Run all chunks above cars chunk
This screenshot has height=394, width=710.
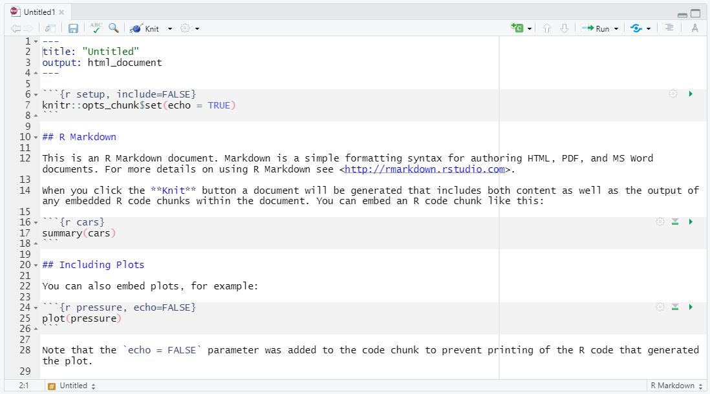click(x=675, y=222)
